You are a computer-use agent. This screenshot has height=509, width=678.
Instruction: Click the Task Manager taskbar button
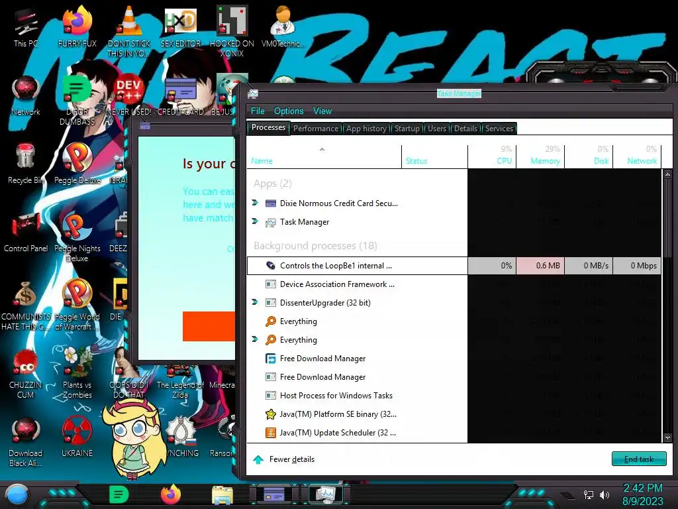pyautogui.click(x=325, y=494)
